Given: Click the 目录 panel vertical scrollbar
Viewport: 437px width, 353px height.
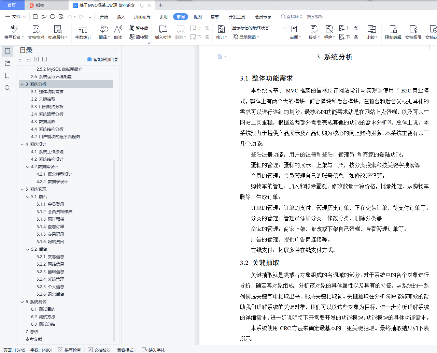Looking at the screenshot, I should pyautogui.click(x=114, y=251).
